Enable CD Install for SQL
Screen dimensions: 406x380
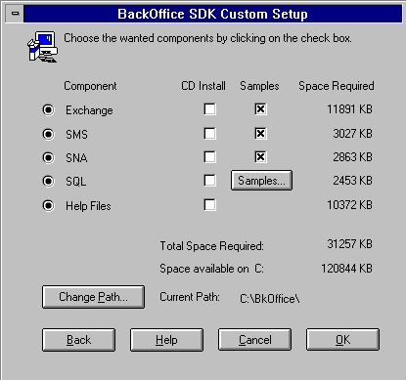click(x=209, y=181)
